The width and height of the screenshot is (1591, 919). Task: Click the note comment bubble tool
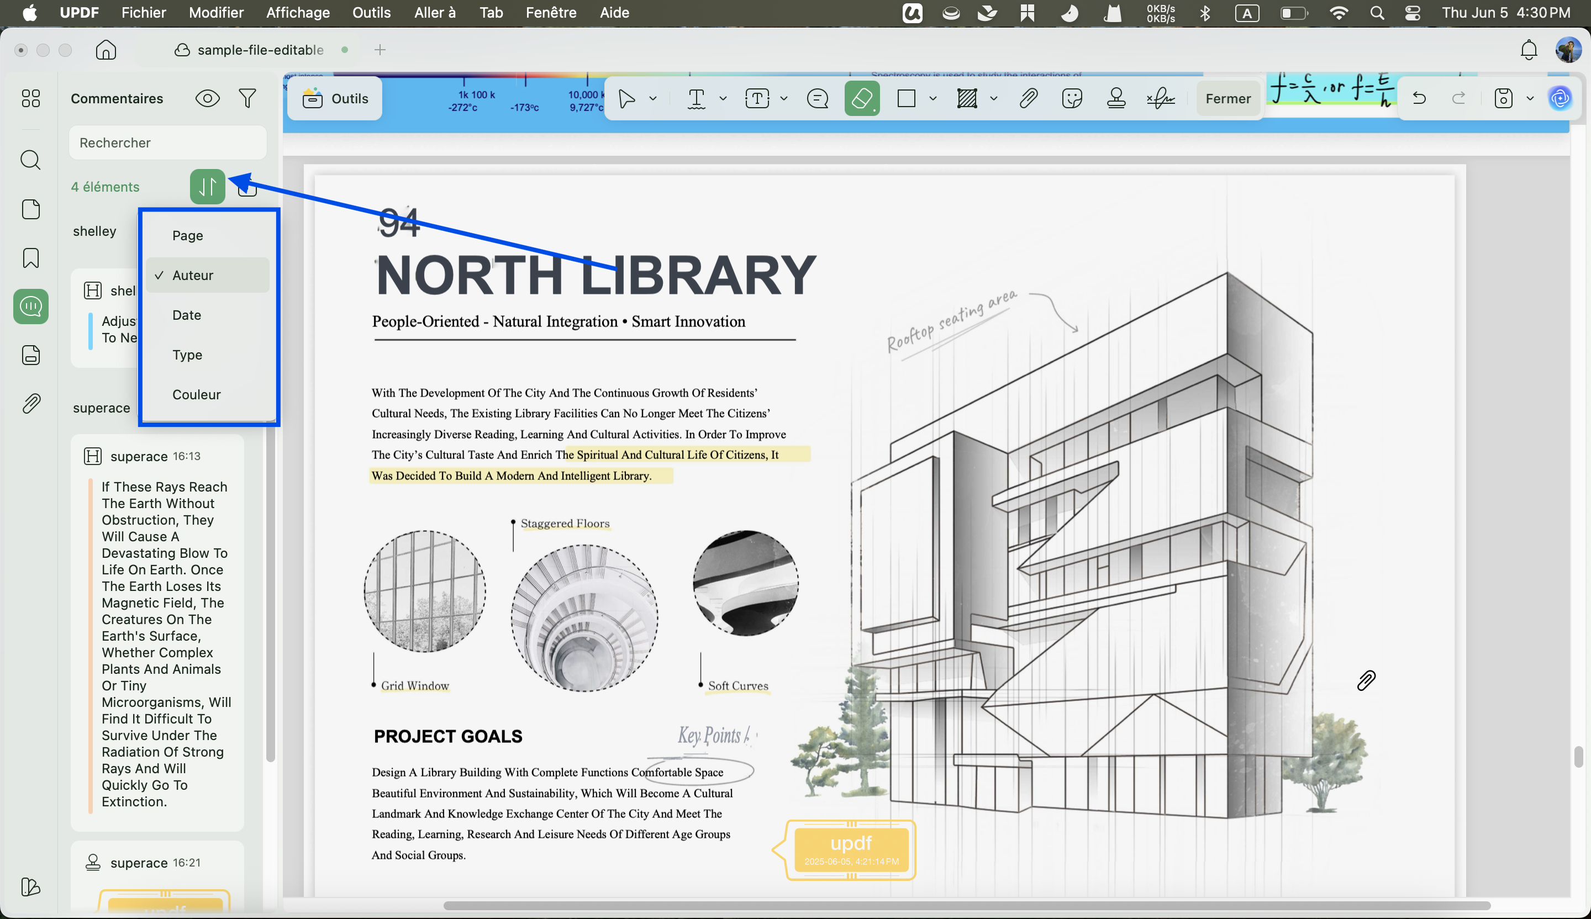click(x=818, y=98)
